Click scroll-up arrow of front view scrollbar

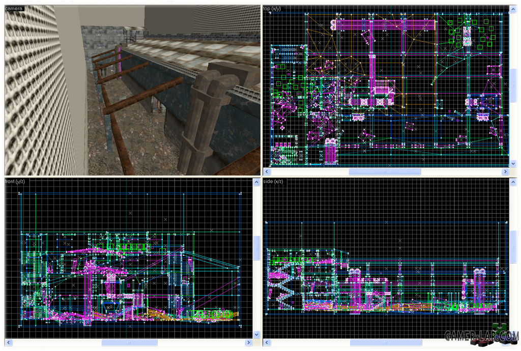point(256,182)
